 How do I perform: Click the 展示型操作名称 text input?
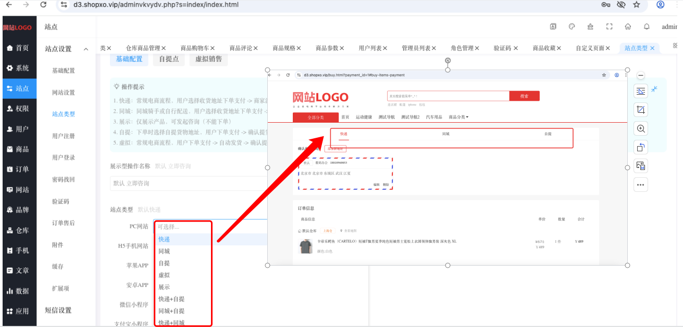point(189,183)
